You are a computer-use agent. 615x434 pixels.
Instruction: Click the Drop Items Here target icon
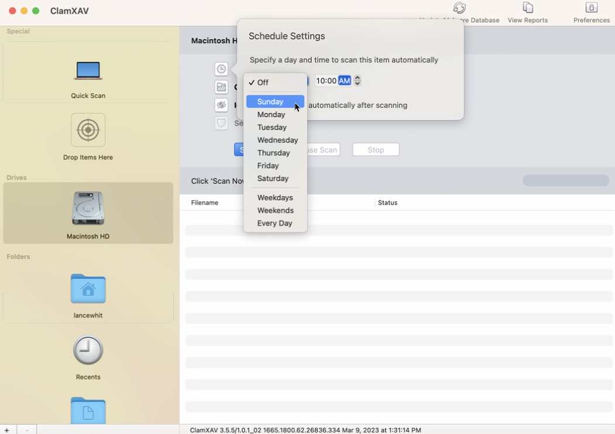coord(88,130)
